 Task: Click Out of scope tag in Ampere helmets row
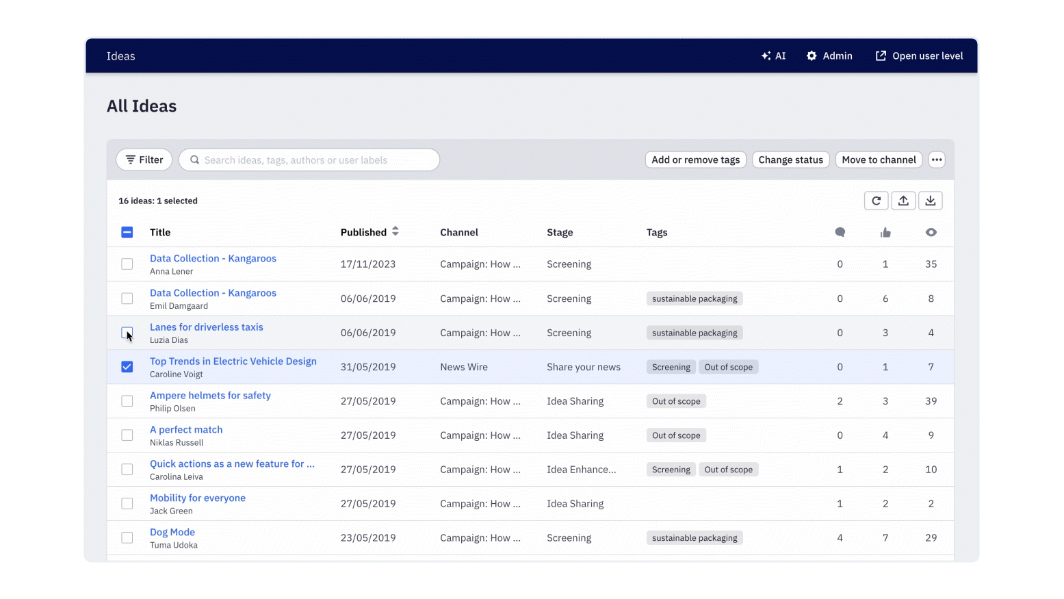pyautogui.click(x=676, y=401)
